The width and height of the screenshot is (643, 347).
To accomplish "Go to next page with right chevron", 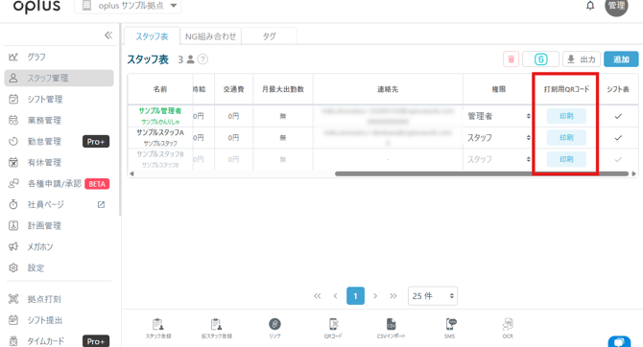I will (x=375, y=296).
